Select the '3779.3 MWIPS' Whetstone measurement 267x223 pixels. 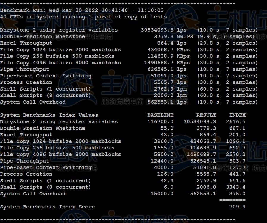coord(174,37)
